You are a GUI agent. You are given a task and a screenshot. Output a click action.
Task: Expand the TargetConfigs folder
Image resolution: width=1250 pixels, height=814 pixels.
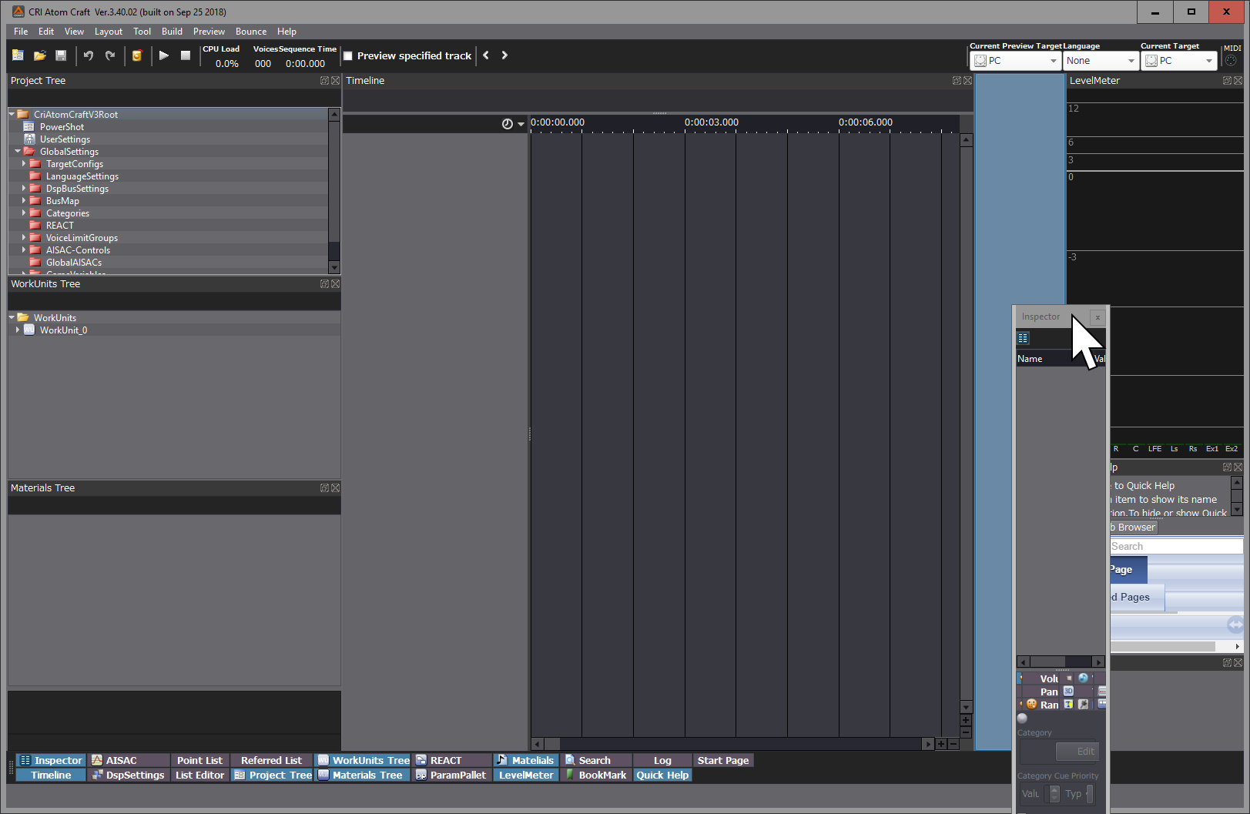click(24, 163)
